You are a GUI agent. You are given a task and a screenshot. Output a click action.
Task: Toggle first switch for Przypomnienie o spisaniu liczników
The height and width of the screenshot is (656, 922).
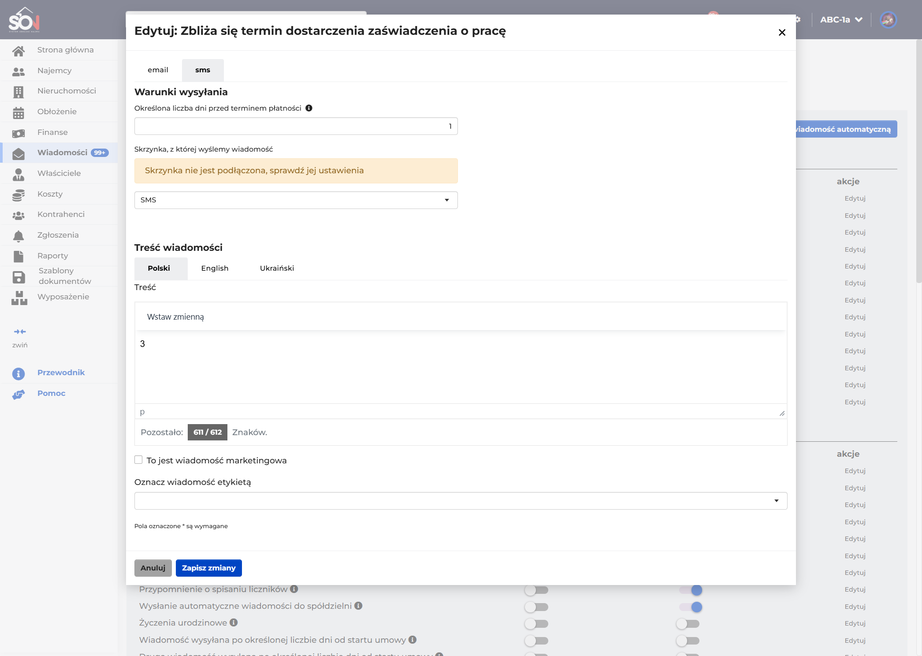536,590
